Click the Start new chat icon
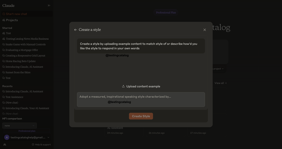The image size is (282, 149). 4,14
